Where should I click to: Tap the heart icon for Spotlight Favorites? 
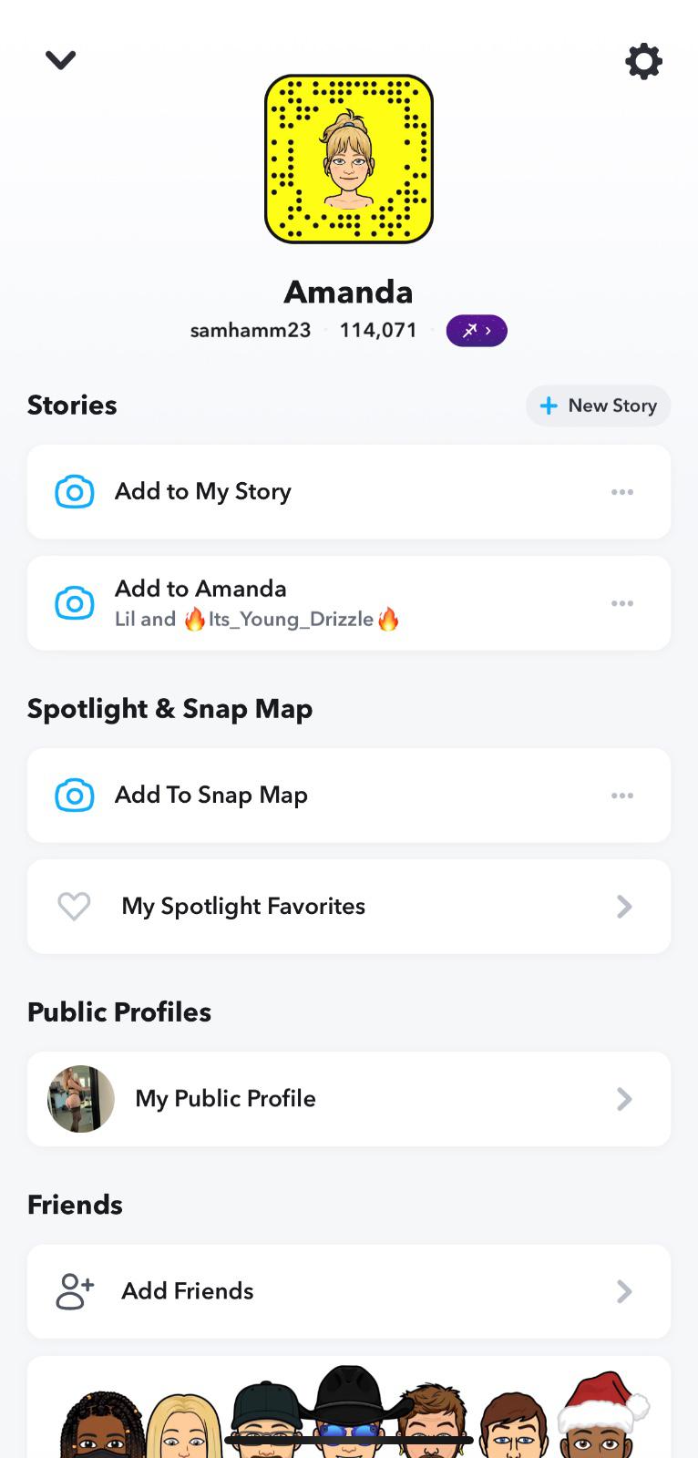[74, 907]
